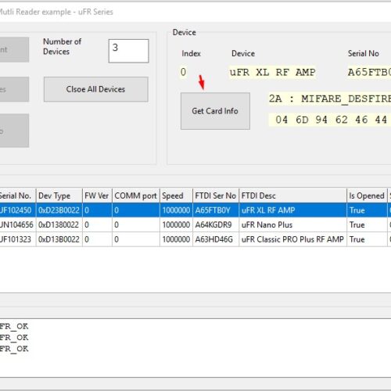Select the uFR Nano Plus table row
This screenshot has width=391, height=391.
[x=195, y=224]
